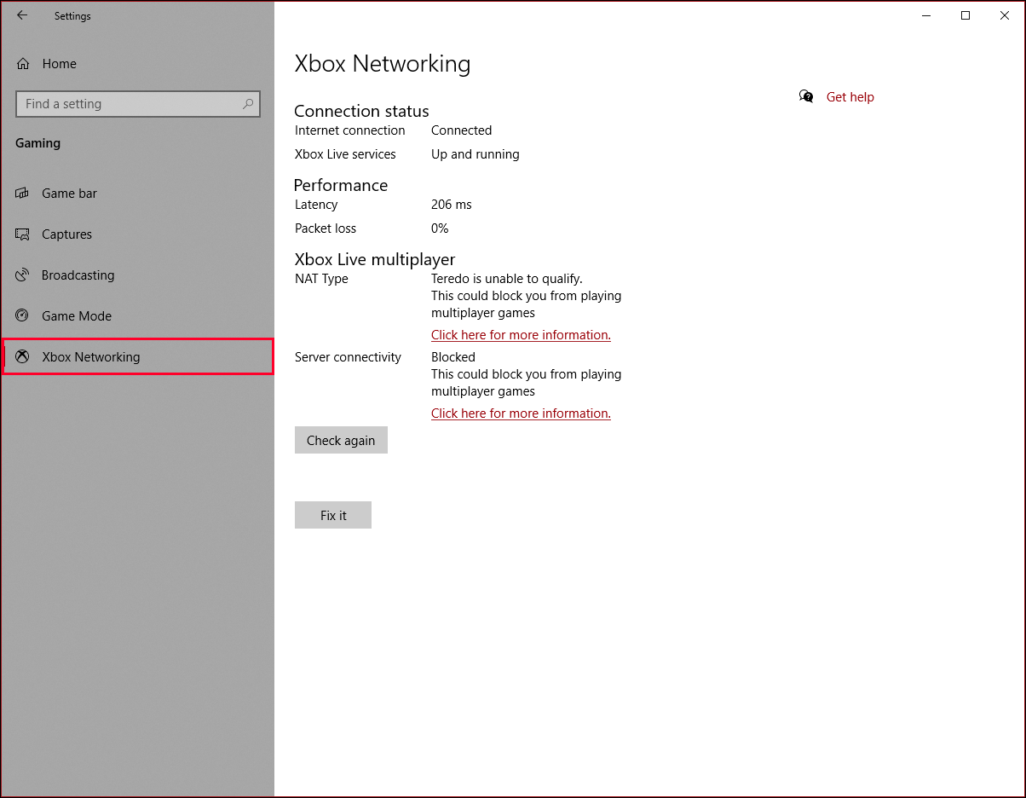This screenshot has height=798, width=1026.
Task: Click the Game Mode gauge icon
Action: click(23, 316)
